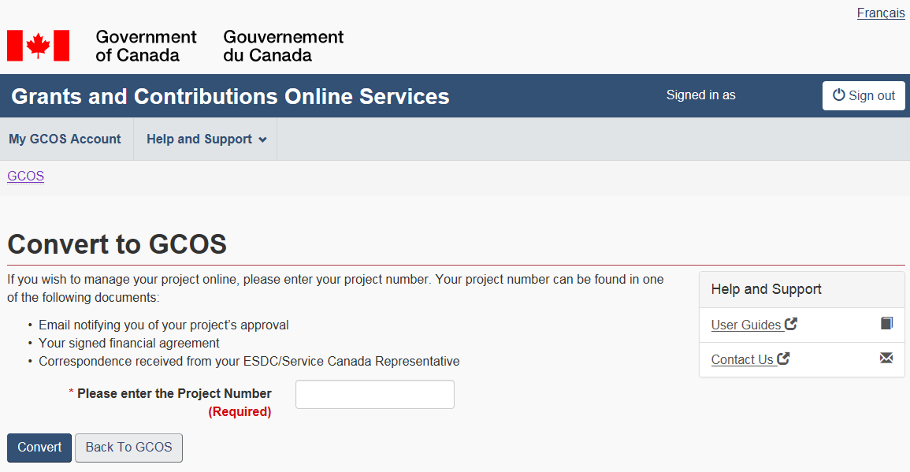Click the power icon on Sign out
This screenshot has width=910, height=472.
point(838,95)
